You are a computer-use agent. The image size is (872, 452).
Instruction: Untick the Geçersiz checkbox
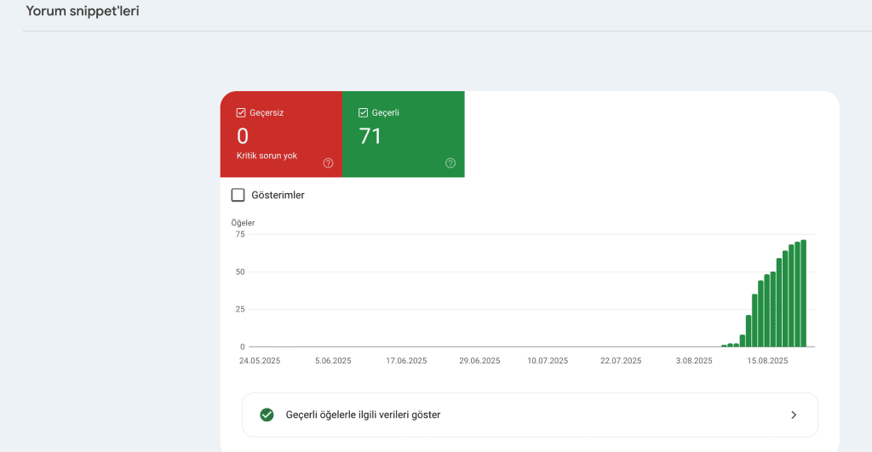pos(241,112)
